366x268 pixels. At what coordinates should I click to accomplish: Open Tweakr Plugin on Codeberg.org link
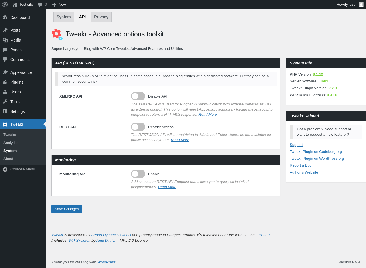pyautogui.click(x=316, y=152)
